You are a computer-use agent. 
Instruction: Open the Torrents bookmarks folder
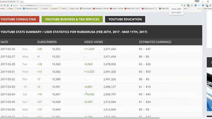tap(18, 9)
